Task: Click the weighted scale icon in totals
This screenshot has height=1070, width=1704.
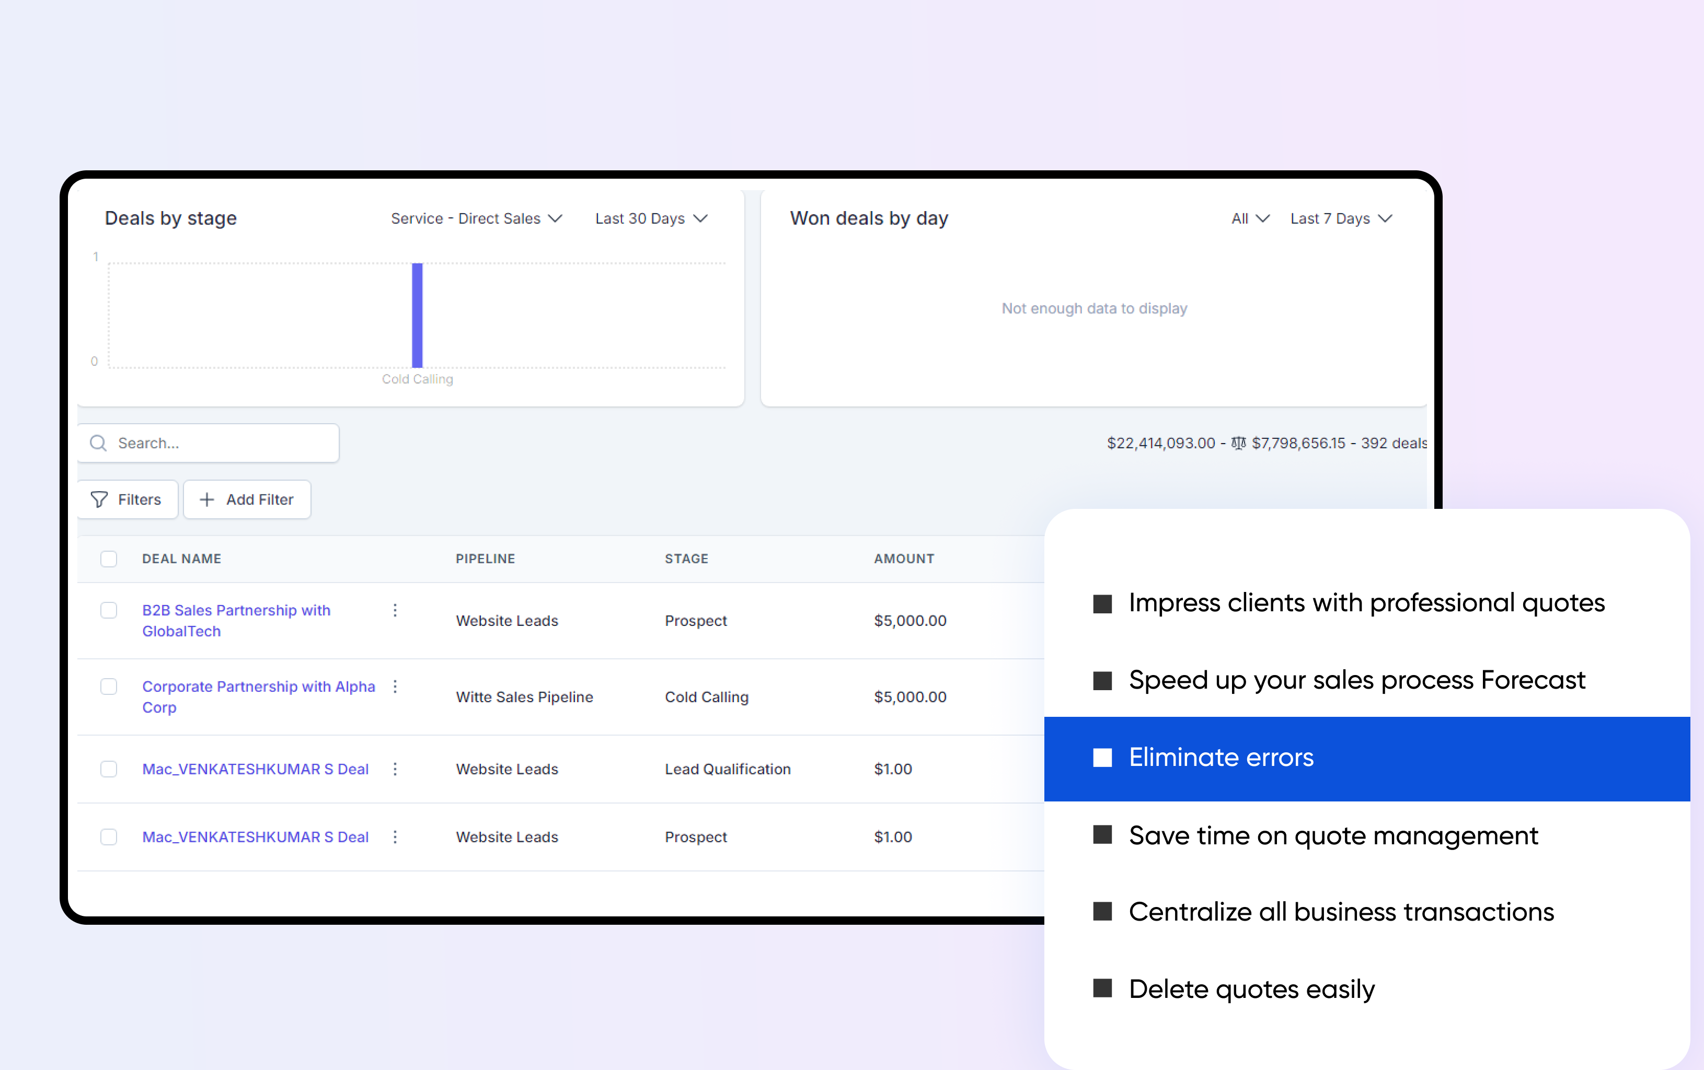Action: point(1238,444)
